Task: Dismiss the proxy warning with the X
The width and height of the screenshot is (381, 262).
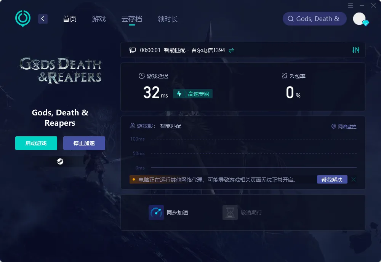Action: pos(354,179)
